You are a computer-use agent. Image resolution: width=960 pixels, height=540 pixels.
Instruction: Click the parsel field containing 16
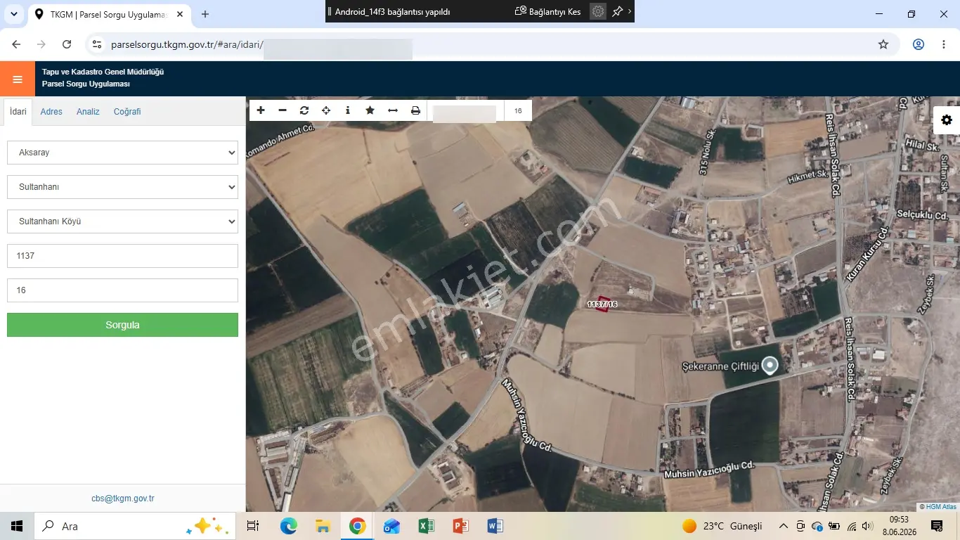122,290
